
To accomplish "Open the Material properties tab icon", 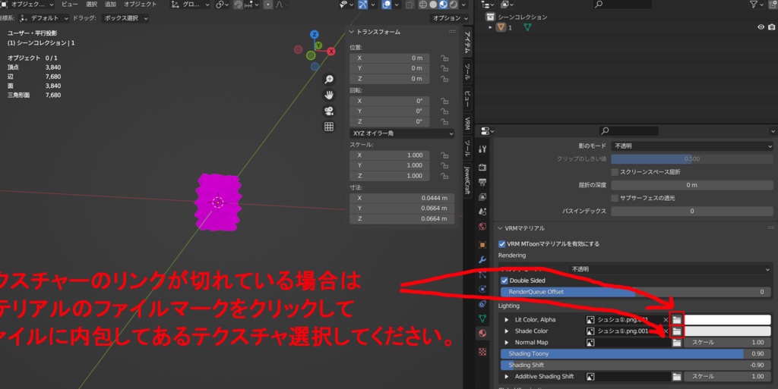I will (x=482, y=334).
